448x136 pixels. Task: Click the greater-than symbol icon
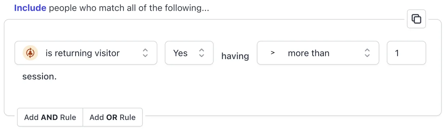coord(273,53)
